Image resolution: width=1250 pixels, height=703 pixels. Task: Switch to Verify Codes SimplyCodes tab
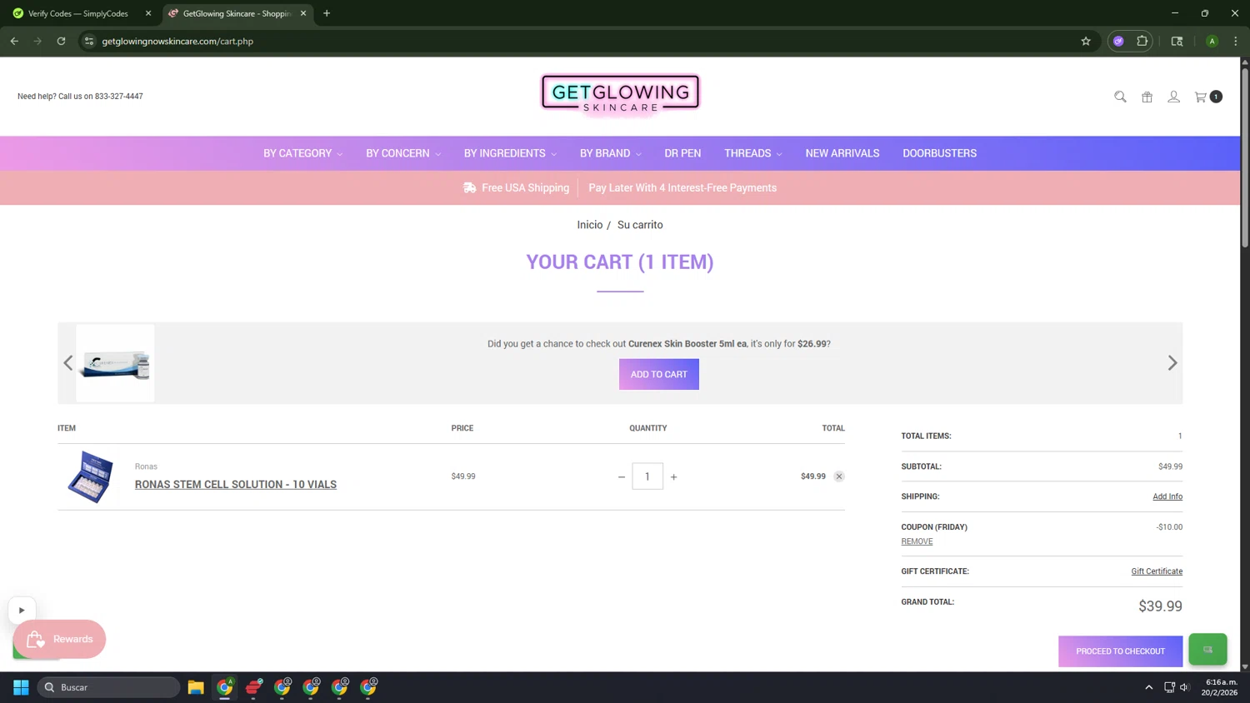coord(78,13)
